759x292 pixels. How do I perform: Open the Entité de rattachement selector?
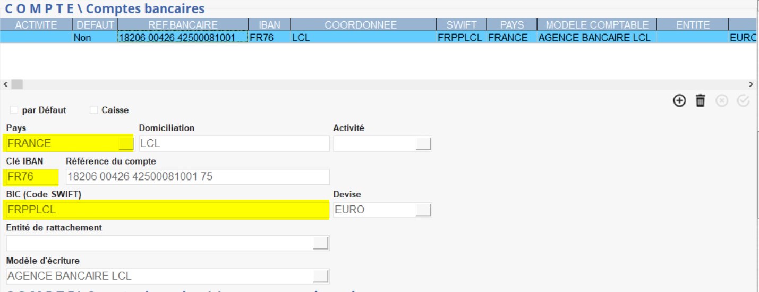321,243
